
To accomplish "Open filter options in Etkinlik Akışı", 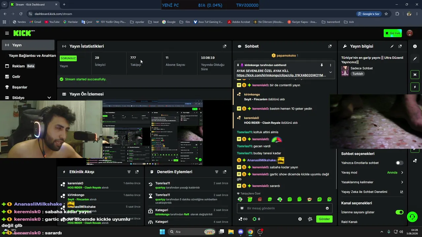I will coord(129,172).
